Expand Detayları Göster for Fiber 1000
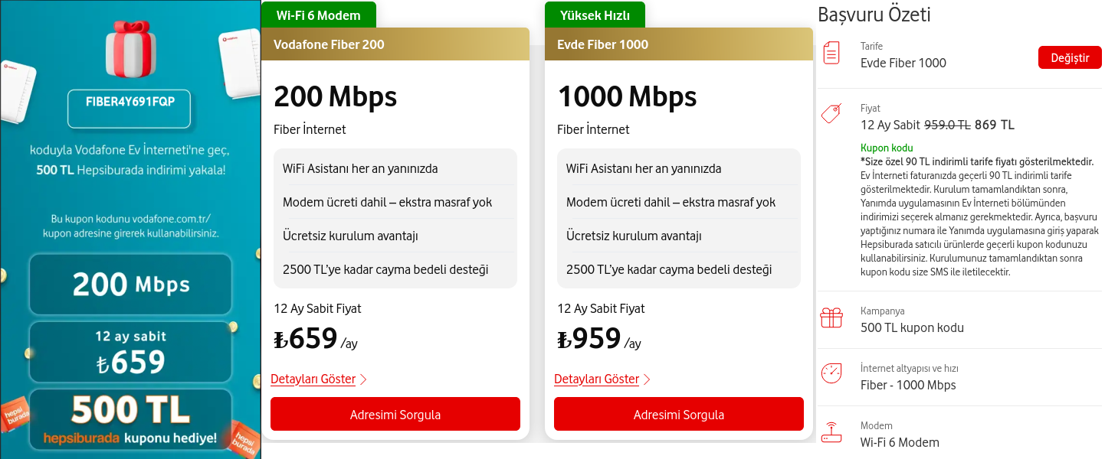 click(x=596, y=379)
